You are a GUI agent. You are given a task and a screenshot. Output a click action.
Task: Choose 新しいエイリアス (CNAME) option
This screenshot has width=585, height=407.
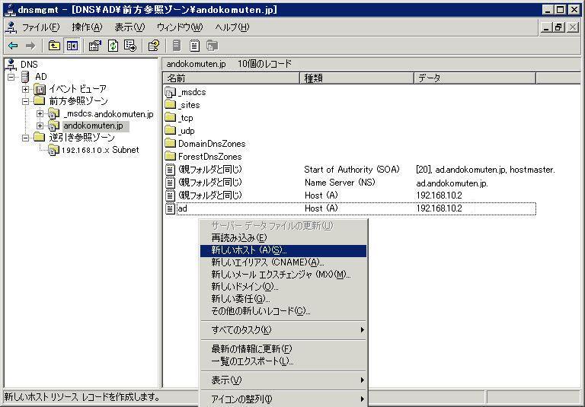[283, 262]
